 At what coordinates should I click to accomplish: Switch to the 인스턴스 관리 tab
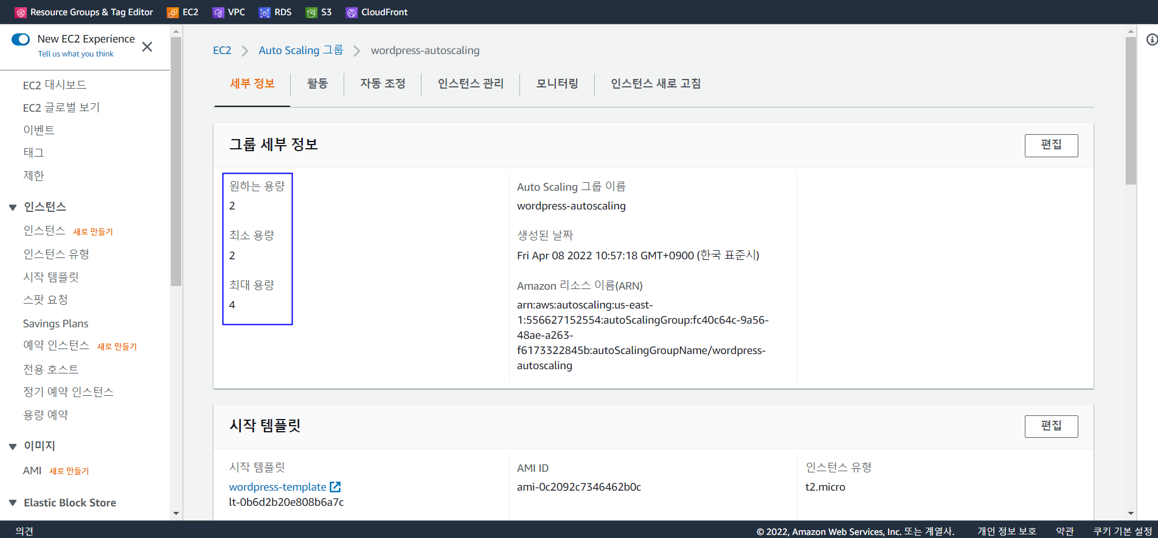471,84
